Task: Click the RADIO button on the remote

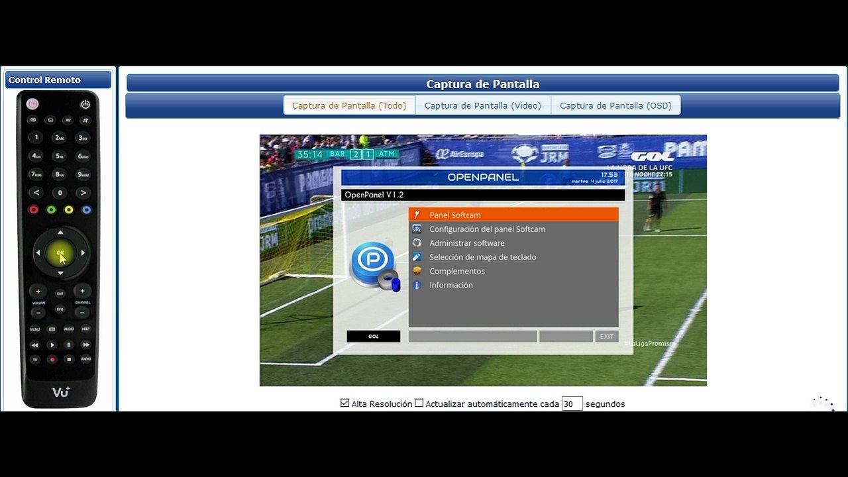Action: click(x=85, y=360)
